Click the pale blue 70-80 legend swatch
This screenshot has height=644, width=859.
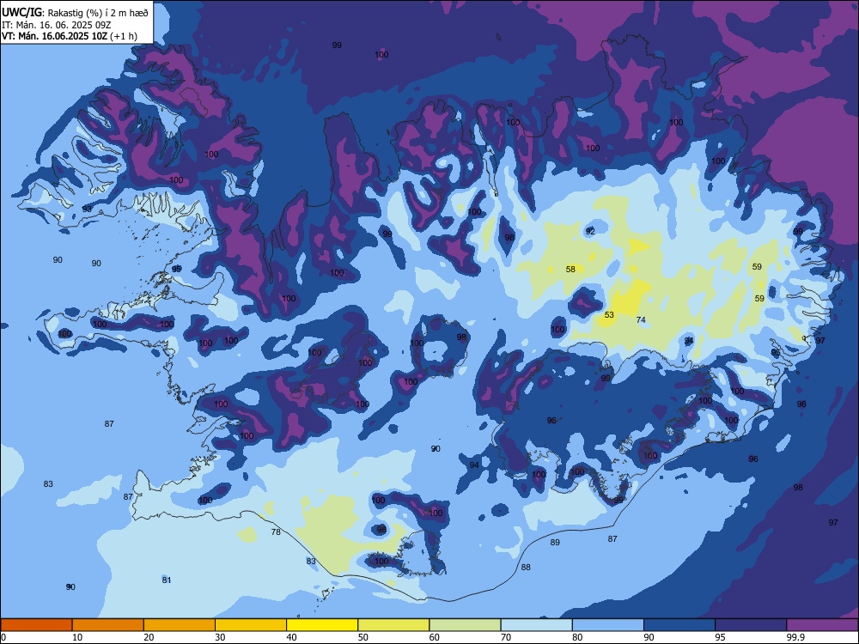click(537, 625)
